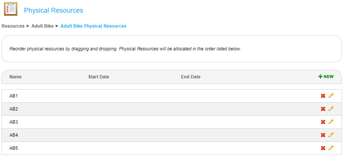Open the Adult Bike breadcrumb
Image resolution: width=345 pixels, height=162 pixels.
point(42,26)
